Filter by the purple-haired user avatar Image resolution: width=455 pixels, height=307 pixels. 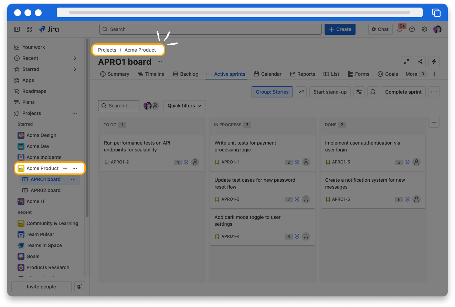point(148,106)
